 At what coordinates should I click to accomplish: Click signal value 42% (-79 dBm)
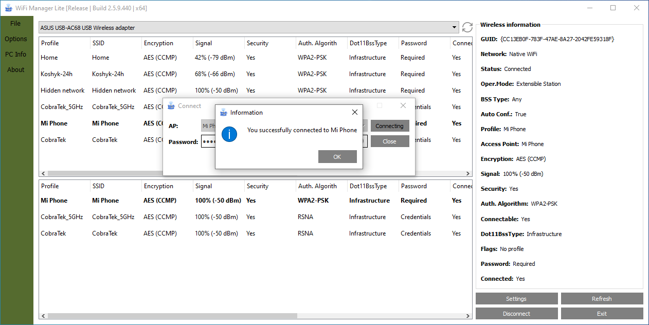click(214, 58)
